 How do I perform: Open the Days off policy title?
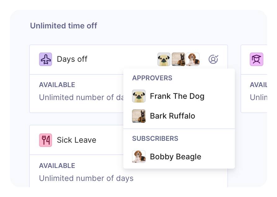[72, 59]
